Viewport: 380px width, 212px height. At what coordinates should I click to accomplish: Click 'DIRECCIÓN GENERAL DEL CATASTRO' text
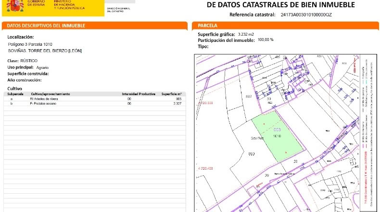tap(118, 10)
